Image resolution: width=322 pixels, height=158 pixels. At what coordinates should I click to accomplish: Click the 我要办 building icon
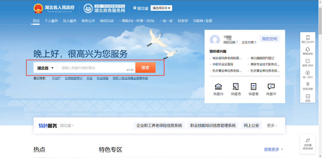(x=218, y=87)
